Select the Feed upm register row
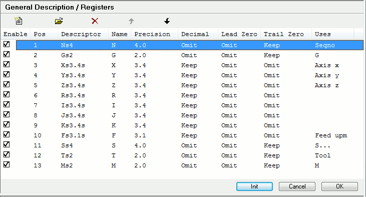 tap(190, 135)
